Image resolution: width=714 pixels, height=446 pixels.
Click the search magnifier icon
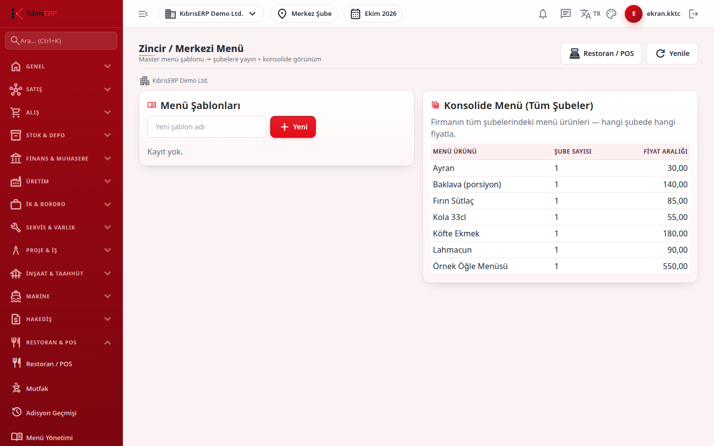[15, 41]
